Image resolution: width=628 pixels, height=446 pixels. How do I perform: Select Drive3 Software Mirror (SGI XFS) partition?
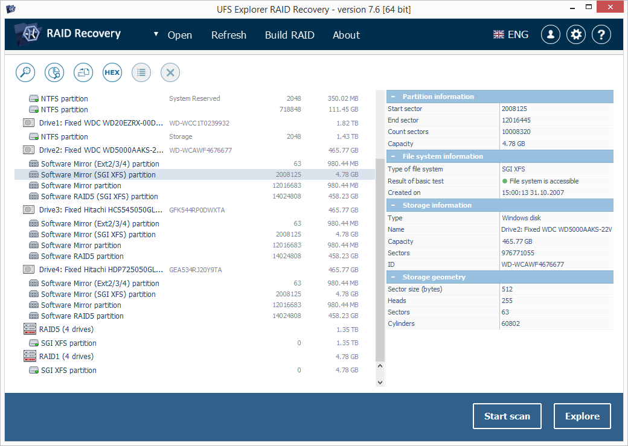tap(194, 234)
